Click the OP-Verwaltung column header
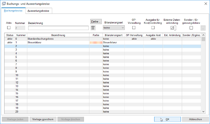This screenshot has width=210, height=124. (x=134, y=35)
